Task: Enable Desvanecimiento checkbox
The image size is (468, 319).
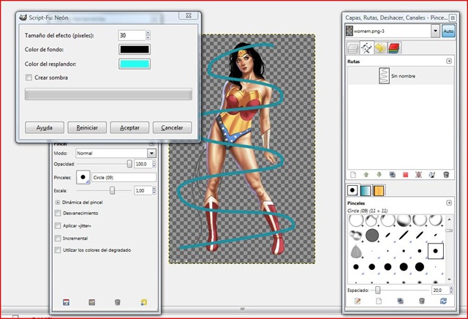Action: pos(58,213)
